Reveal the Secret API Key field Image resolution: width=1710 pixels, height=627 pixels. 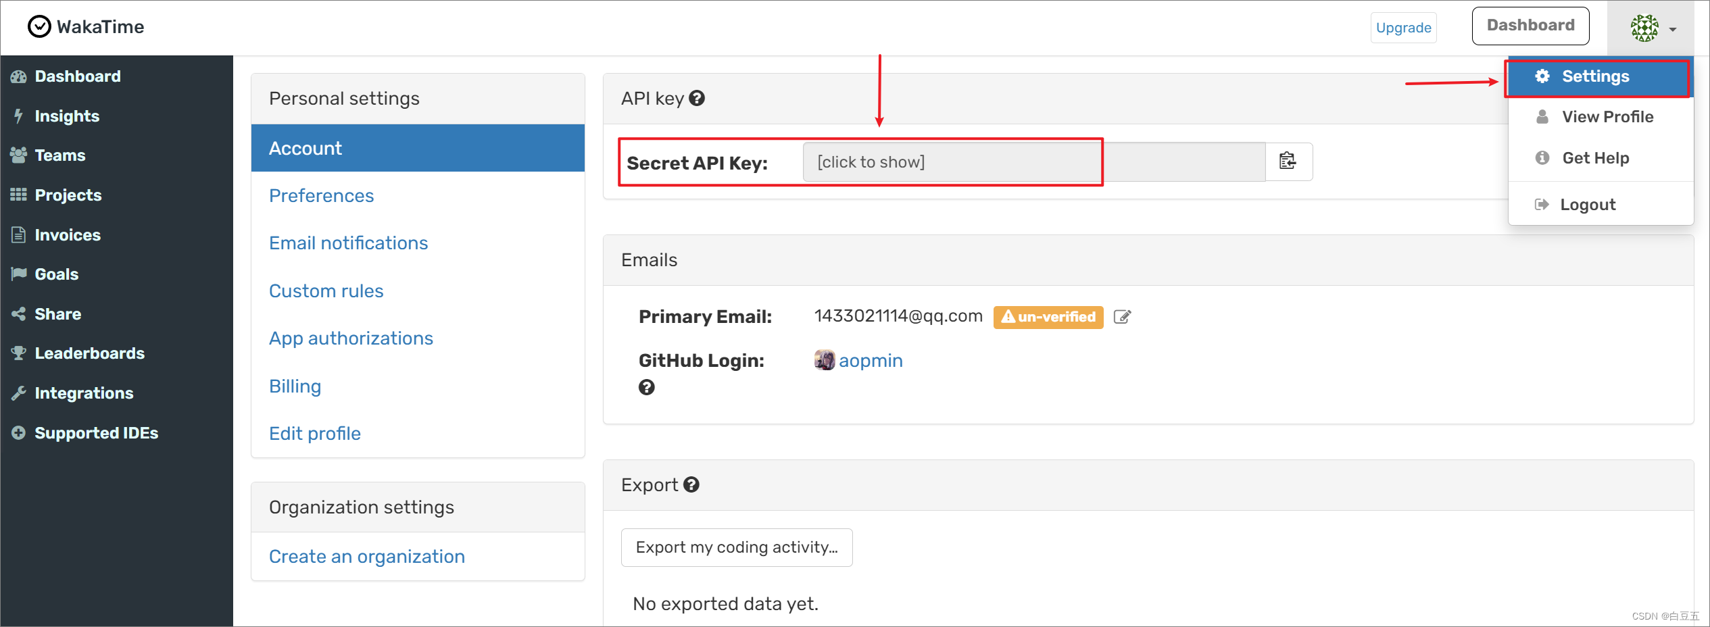(x=1034, y=161)
